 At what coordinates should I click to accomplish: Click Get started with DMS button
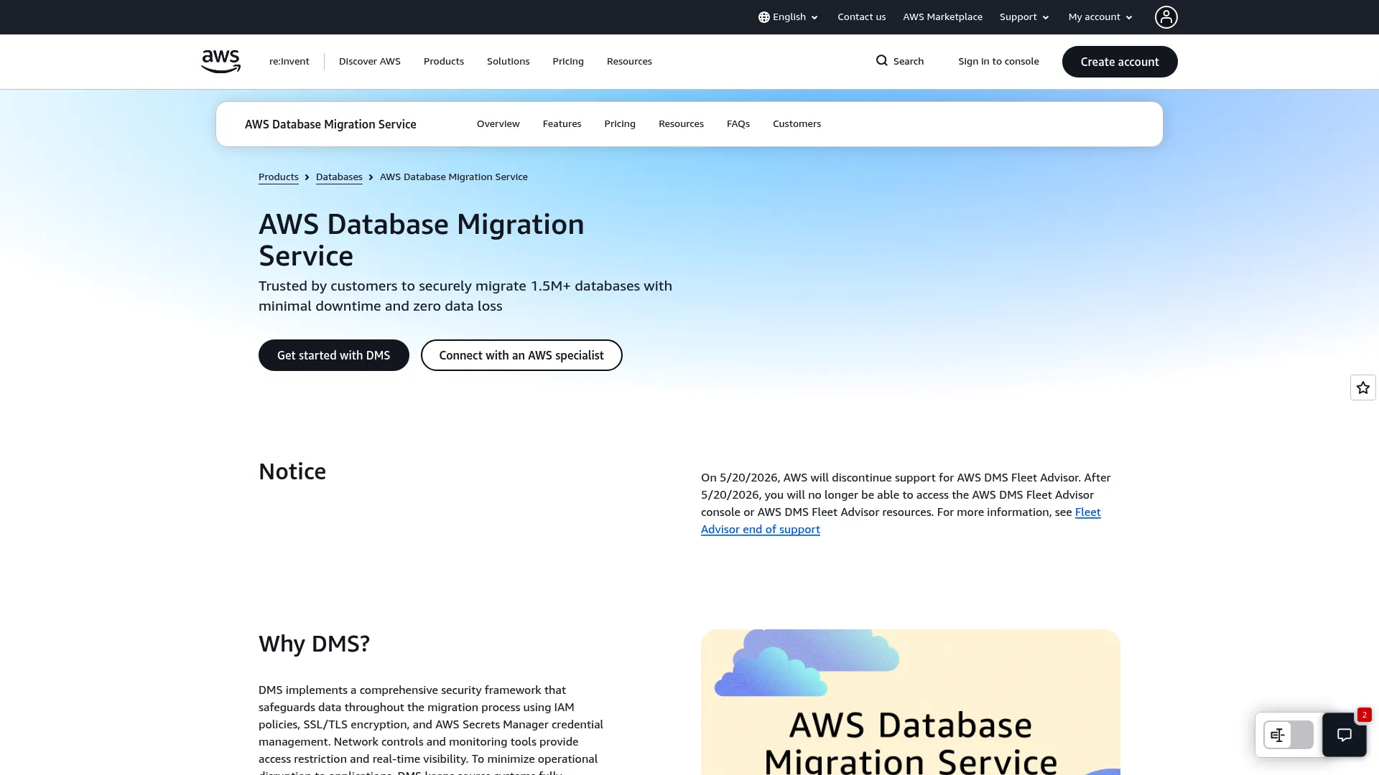tap(333, 355)
